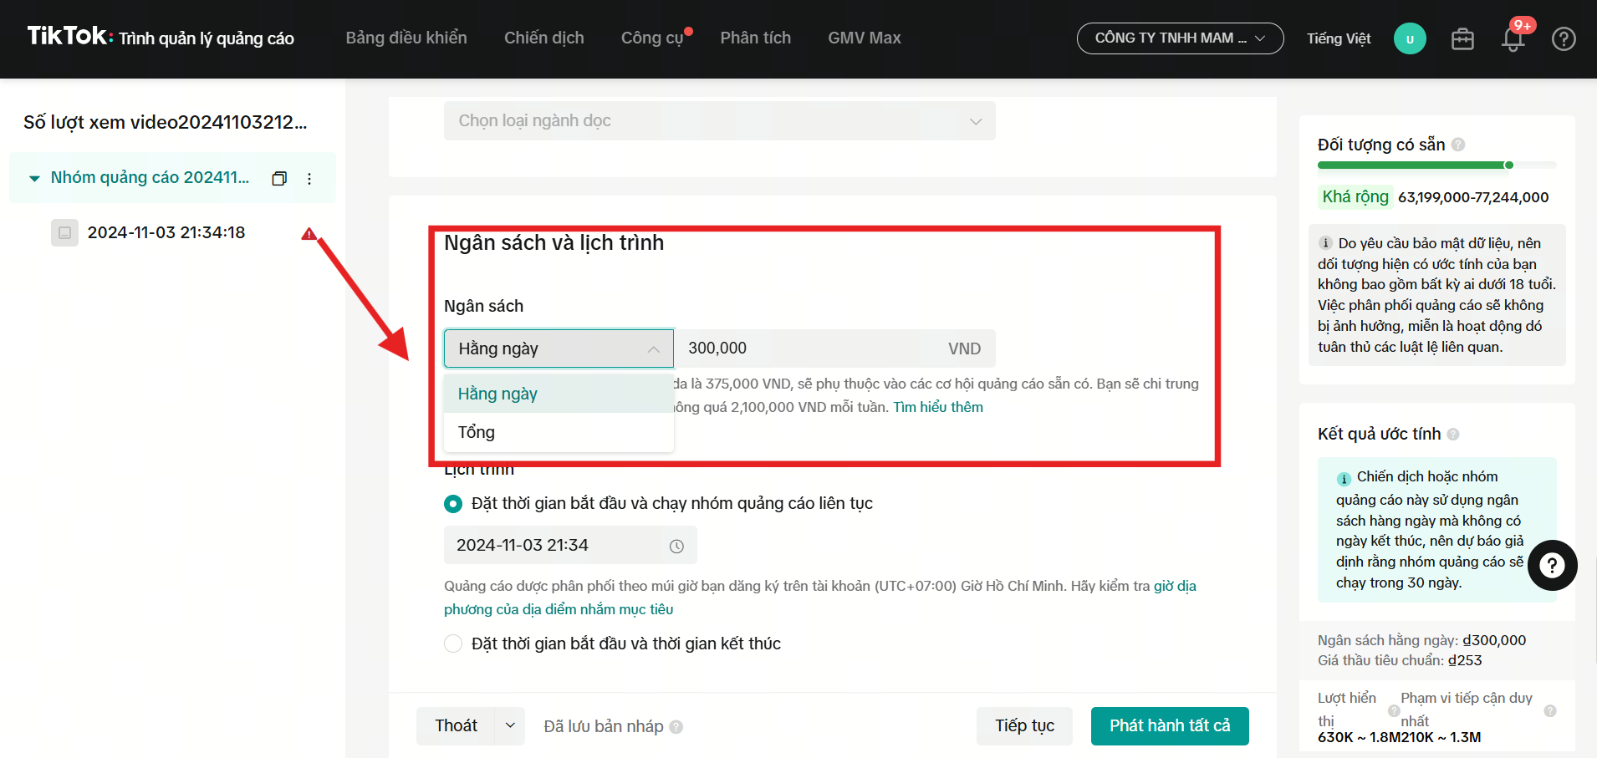Open the floating black help chat button
The height and width of the screenshot is (758, 1597).
[x=1552, y=566]
